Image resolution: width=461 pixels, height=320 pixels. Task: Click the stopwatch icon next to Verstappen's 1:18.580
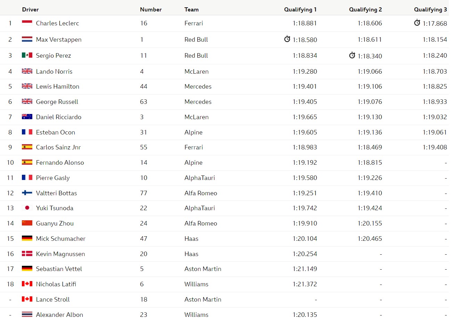(x=287, y=39)
